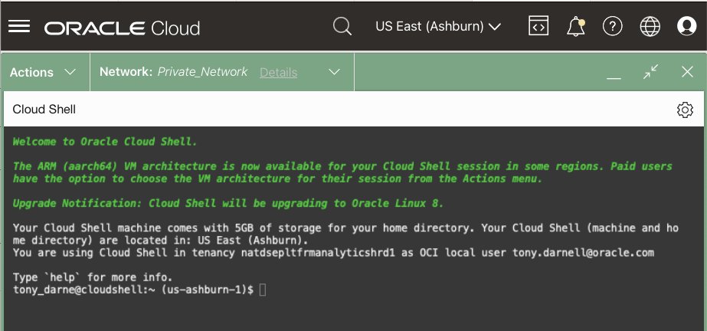Click the email tony.darnell@oracle.com text

click(x=583, y=253)
